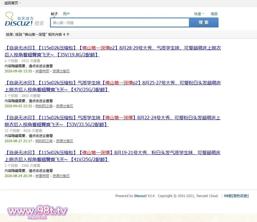
Task: Open the result titled 8月22-24号大秀
Action: (x=113, y=121)
